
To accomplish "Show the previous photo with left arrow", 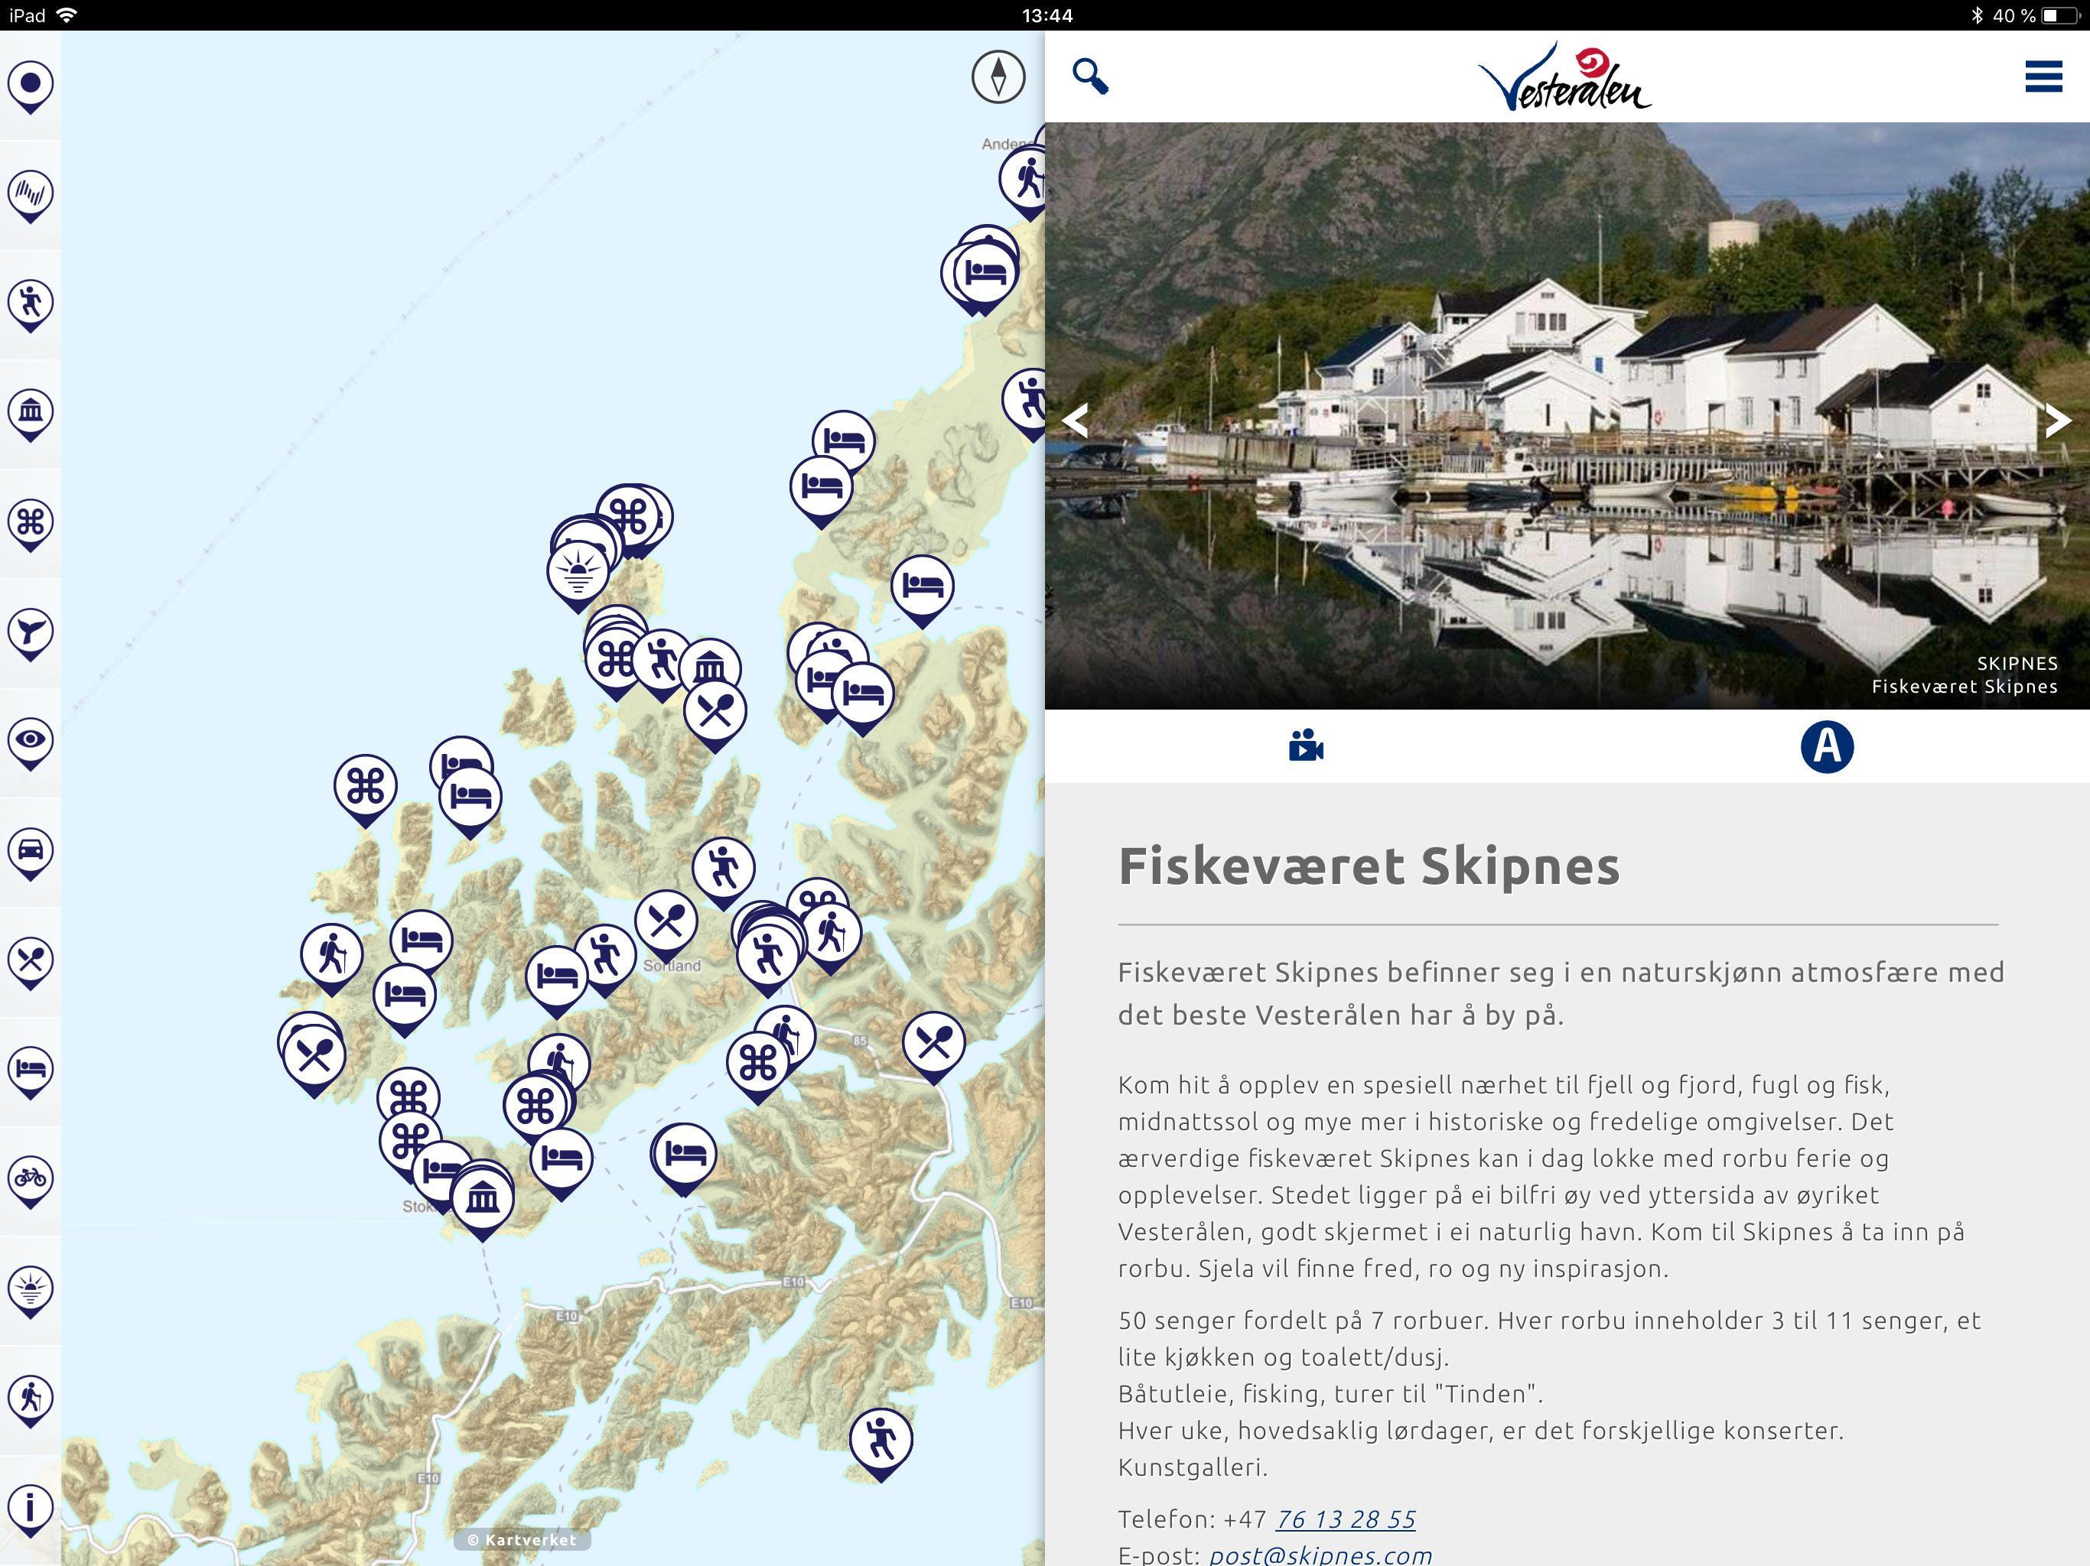I will point(1076,419).
